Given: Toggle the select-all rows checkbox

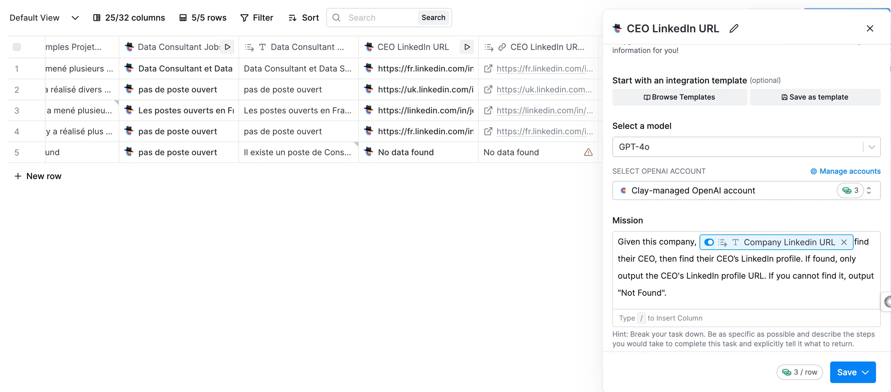Looking at the screenshot, I should [x=16, y=47].
